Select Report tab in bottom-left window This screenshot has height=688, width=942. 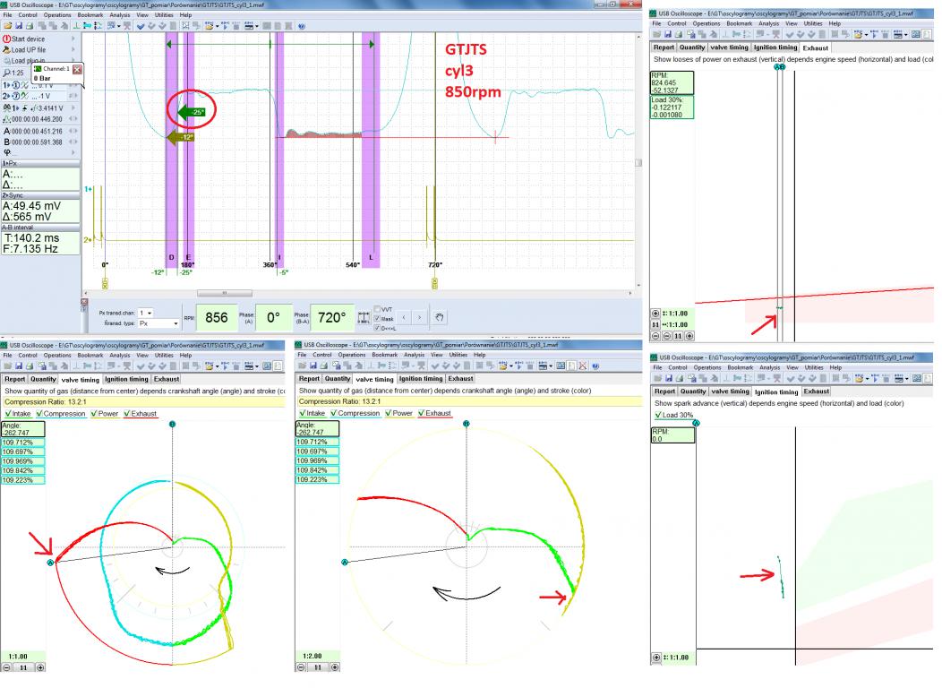click(15, 379)
